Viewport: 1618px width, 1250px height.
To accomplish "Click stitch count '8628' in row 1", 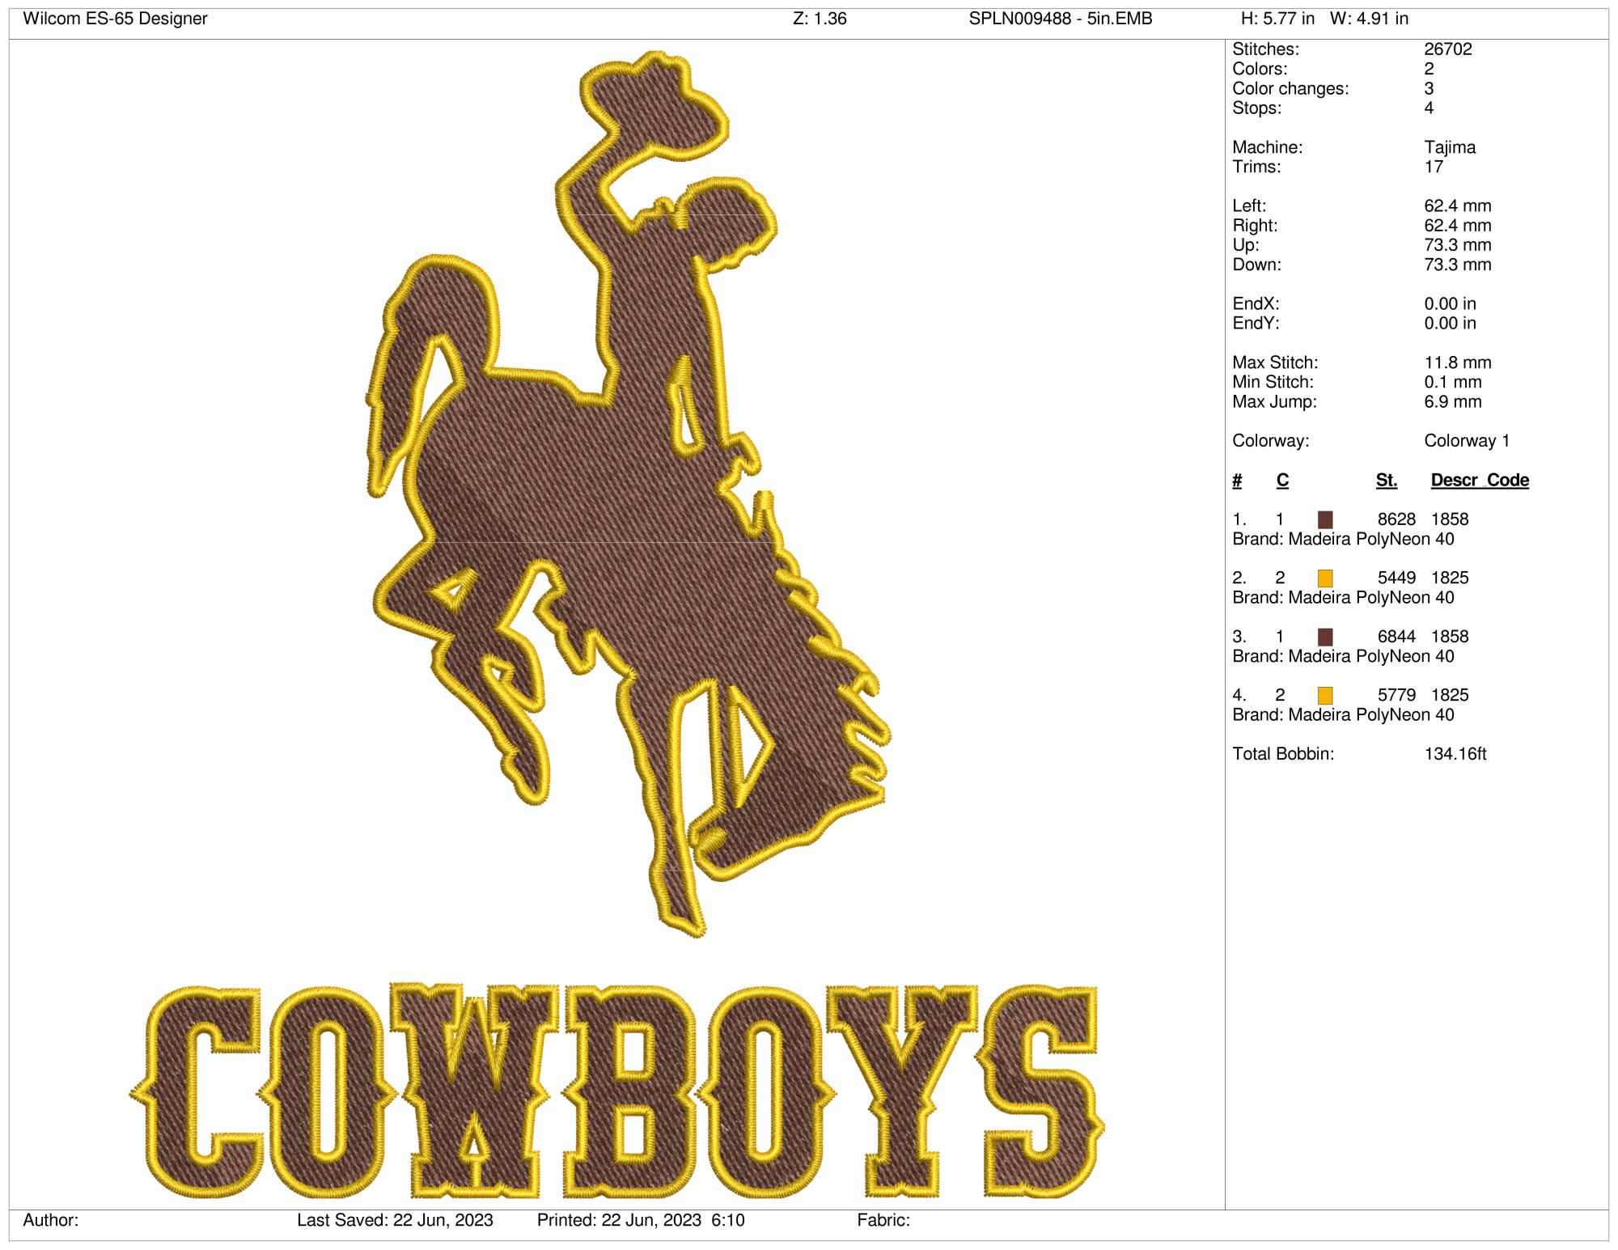I will (x=1396, y=519).
